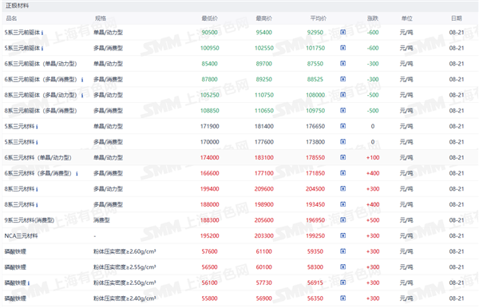This screenshot has height=308, width=479.
Task: Click the blue icon beside average price 92950
Action: coord(342,32)
